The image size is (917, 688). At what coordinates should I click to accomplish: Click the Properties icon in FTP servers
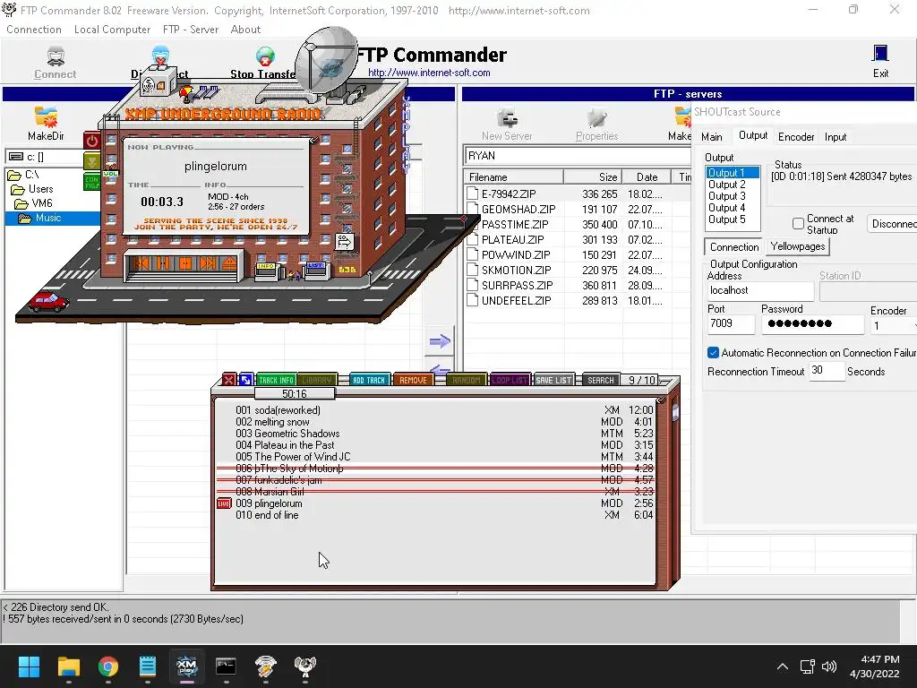click(596, 117)
